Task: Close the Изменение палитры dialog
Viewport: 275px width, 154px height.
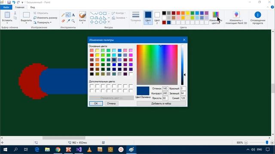Action: point(184,40)
